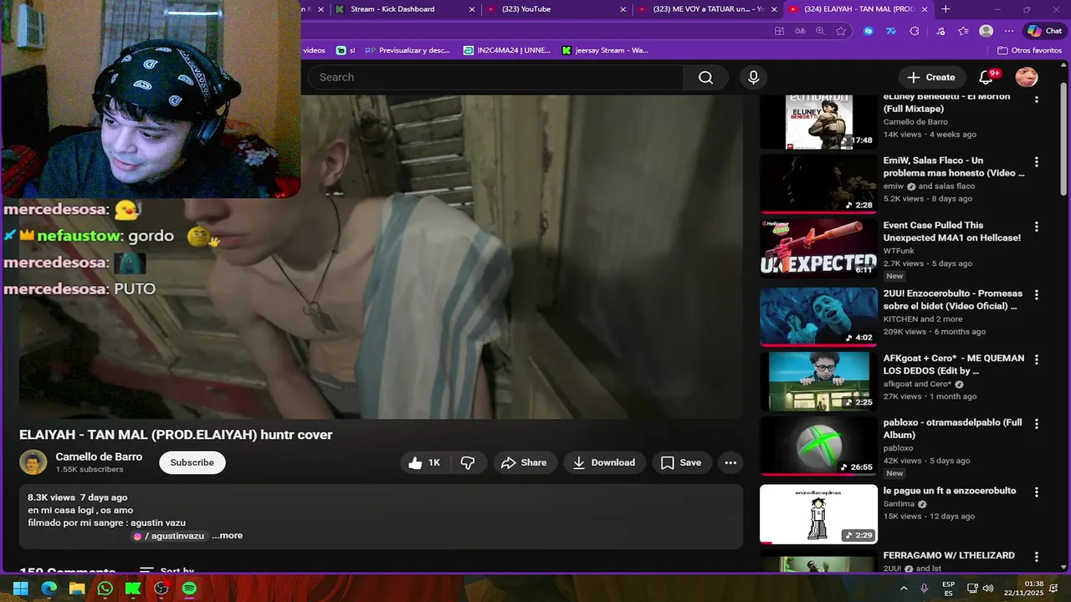
Task: Open Kick app from the taskbar
Action: 133,589
